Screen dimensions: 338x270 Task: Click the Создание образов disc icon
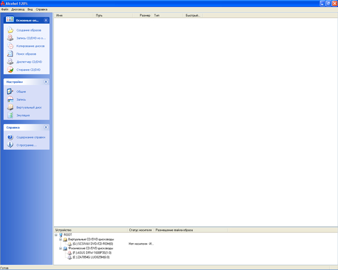[x=10, y=30]
